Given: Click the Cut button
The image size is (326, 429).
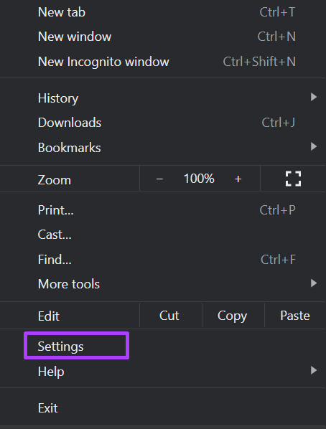Looking at the screenshot, I should 171,316.
